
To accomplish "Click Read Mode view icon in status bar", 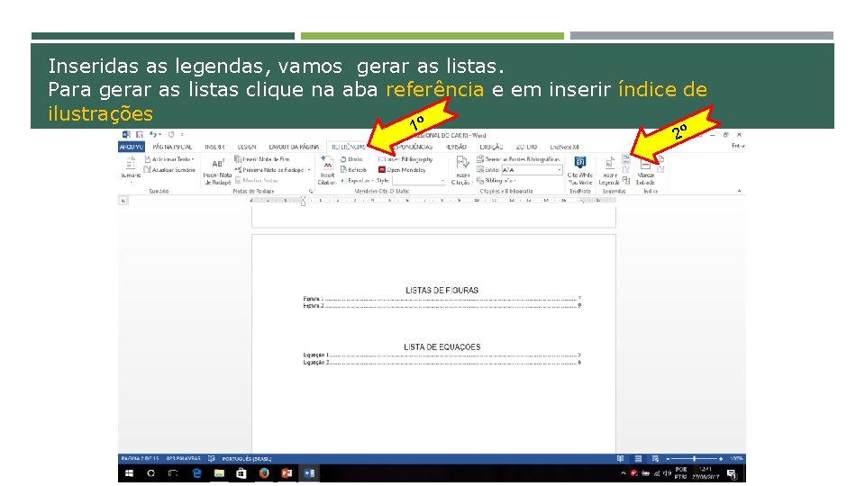I will [x=621, y=458].
